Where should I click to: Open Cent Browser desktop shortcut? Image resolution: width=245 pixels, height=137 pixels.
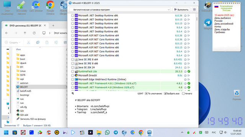(x=36, y=6)
